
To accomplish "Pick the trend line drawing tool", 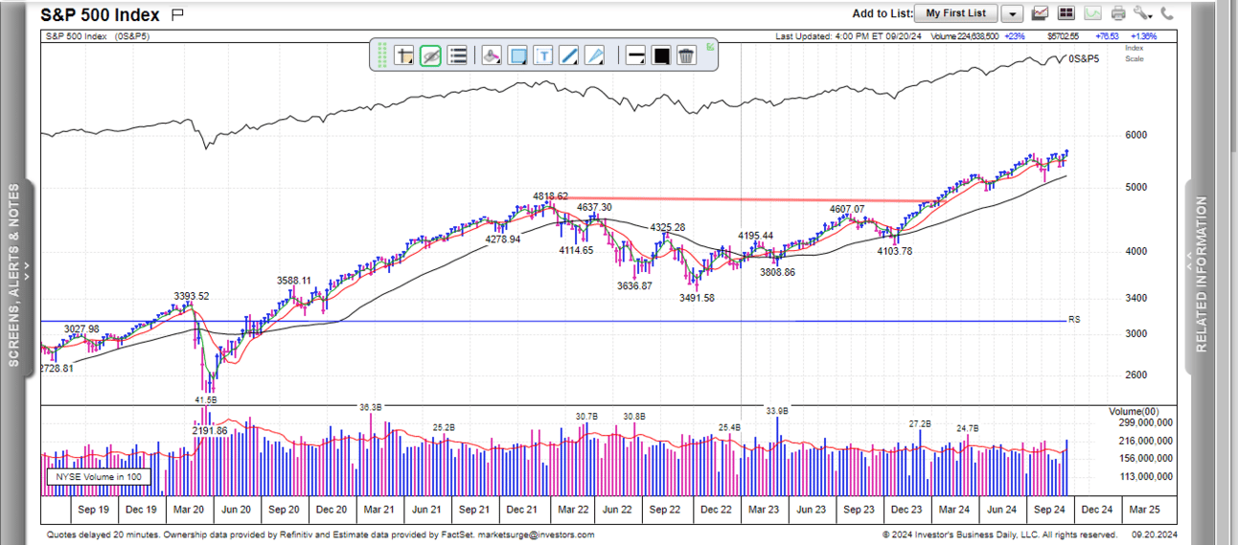I will point(569,56).
